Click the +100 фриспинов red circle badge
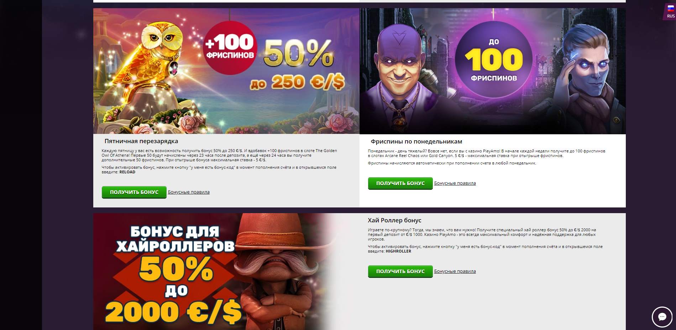 [x=230, y=48]
